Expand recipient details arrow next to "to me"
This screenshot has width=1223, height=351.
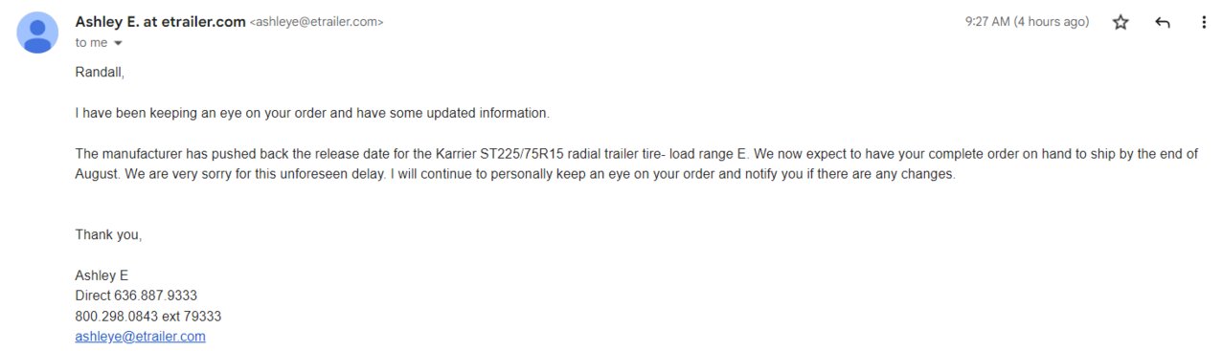118,43
